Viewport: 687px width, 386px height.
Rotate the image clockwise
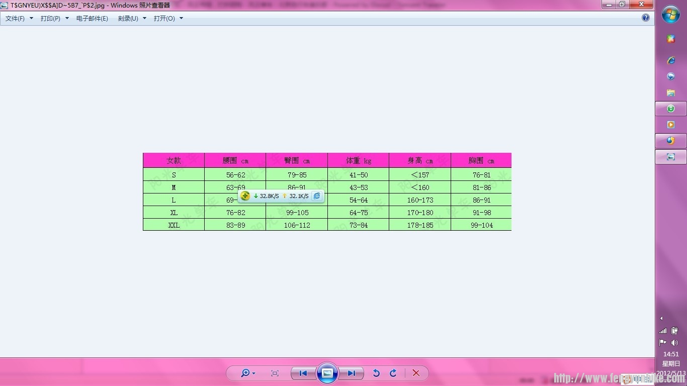click(393, 373)
